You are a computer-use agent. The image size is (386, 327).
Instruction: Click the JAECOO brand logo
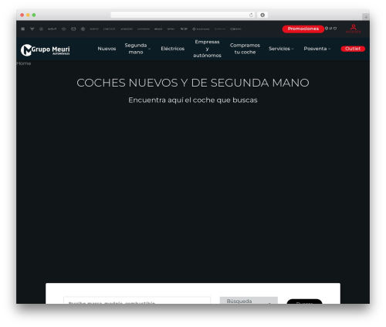click(x=127, y=29)
